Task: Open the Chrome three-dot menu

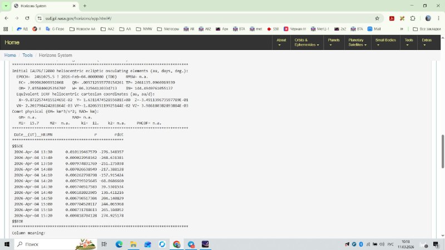Action: pos(438,18)
